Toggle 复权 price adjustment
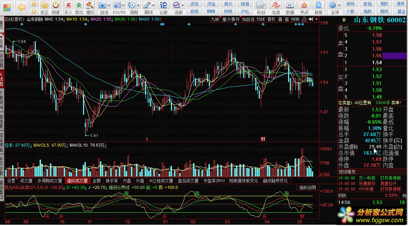409x226 pixels. (x=272, y=19)
